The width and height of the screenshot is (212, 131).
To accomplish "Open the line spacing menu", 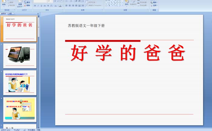I will 83,1.
